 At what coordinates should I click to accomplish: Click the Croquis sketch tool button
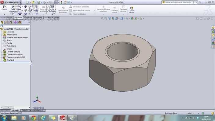point(4,8)
